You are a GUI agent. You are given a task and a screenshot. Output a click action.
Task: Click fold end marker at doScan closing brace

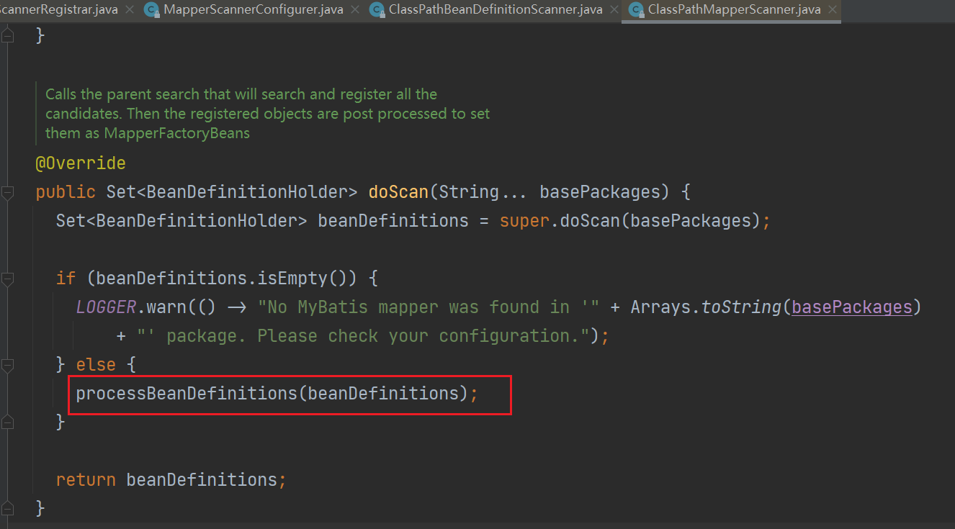[x=7, y=509]
